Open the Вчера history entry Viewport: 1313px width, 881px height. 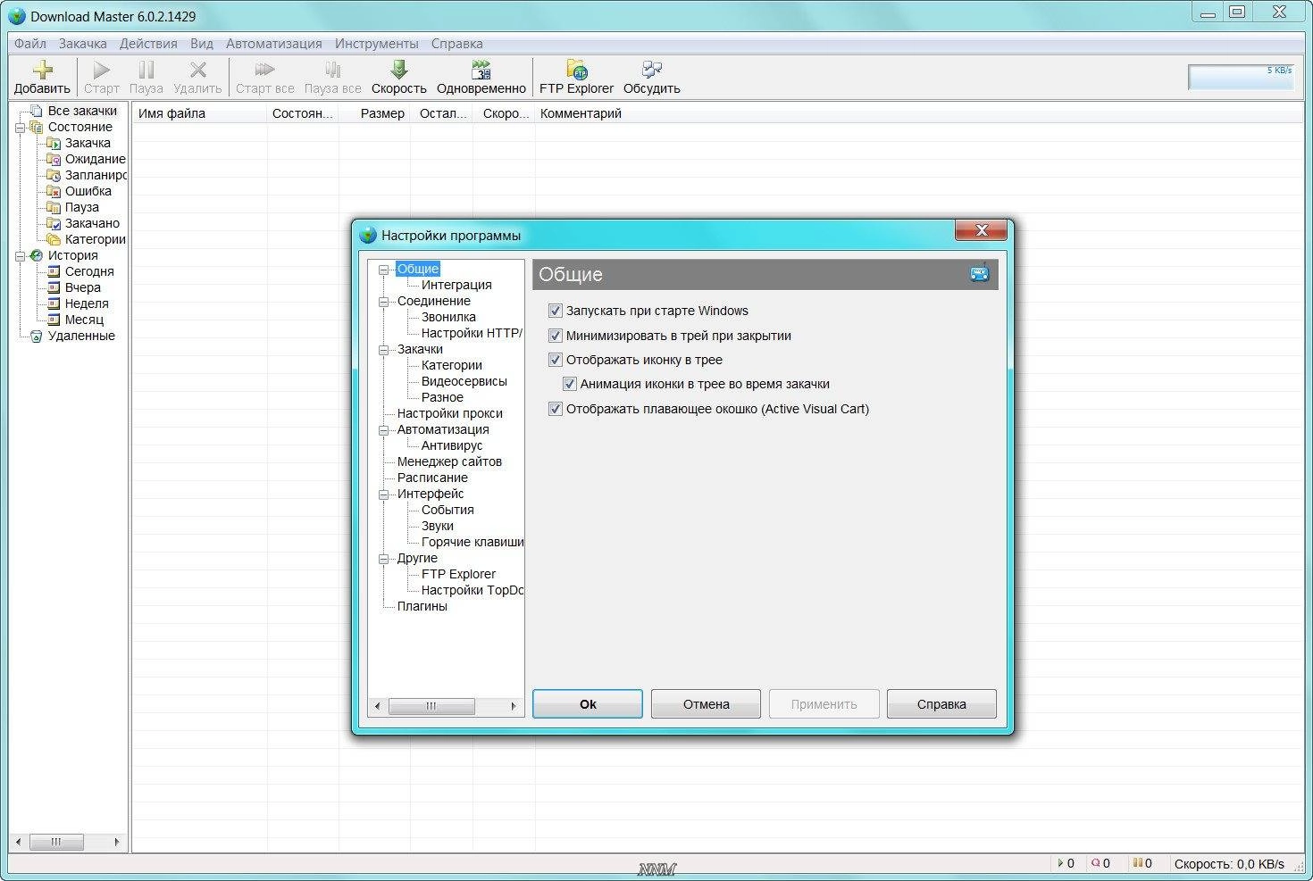[83, 287]
